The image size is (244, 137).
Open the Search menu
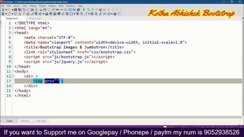tap(16, 6)
